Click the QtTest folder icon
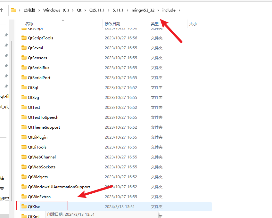 click(24, 107)
